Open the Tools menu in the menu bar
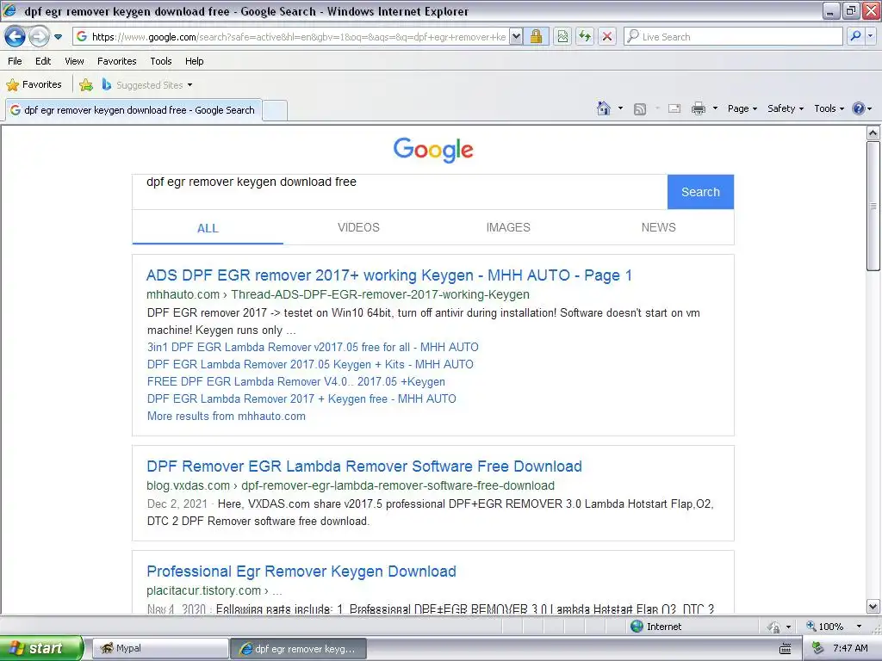 (x=161, y=61)
